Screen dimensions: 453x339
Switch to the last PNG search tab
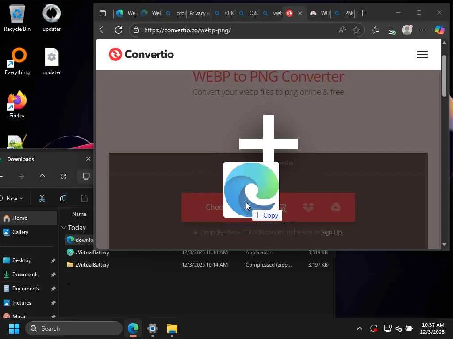point(344,13)
